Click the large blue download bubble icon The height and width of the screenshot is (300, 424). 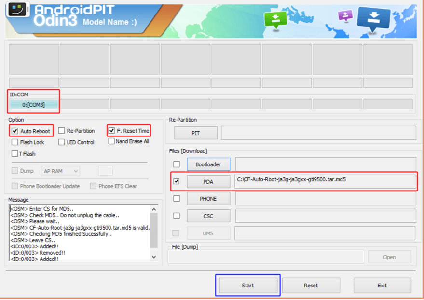[x=373, y=19]
